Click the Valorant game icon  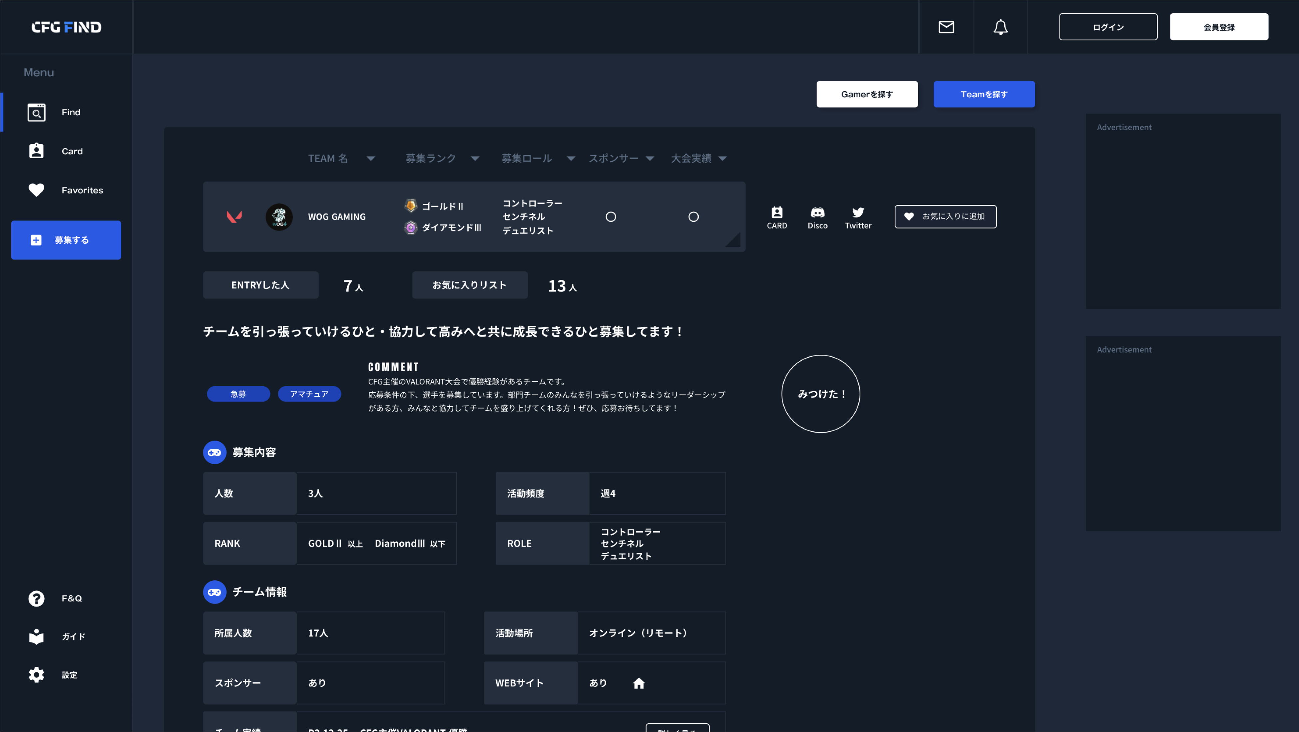click(x=234, y=217)
